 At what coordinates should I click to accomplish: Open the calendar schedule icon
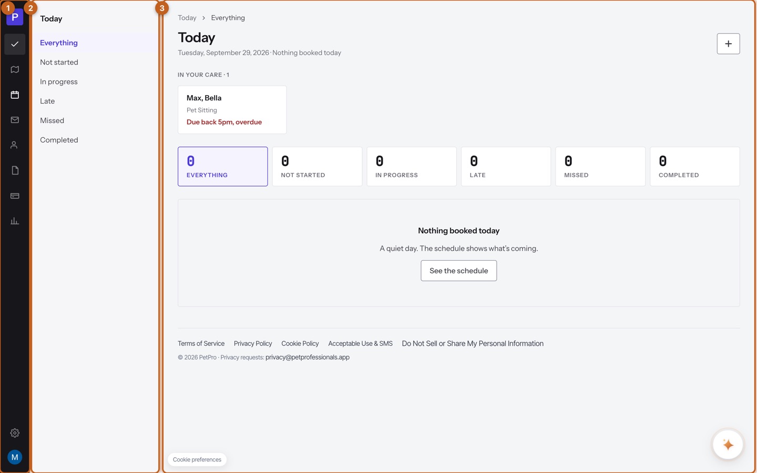pyautogui.click(x=15, y=95)
